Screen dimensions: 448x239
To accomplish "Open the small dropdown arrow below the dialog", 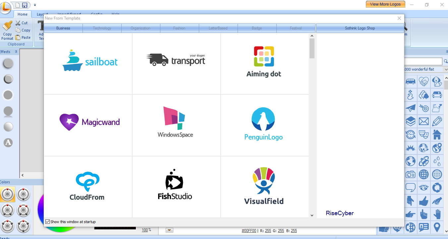I will 169,230.
